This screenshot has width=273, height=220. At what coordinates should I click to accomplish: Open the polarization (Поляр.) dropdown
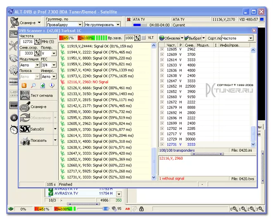pos(54,53)
